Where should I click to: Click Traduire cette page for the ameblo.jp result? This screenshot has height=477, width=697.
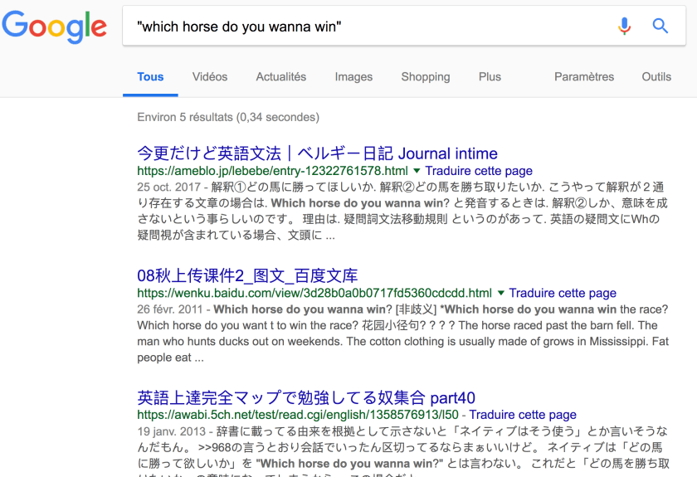click(x=479, y=171)
